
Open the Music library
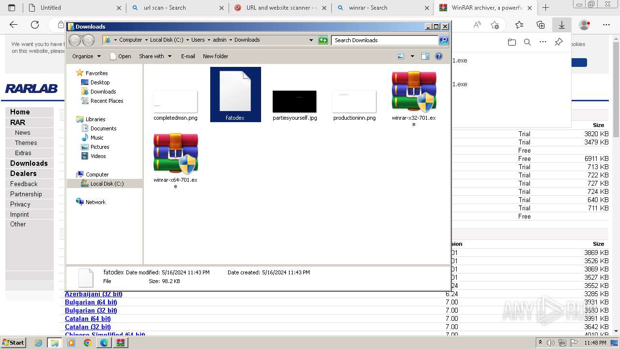pos(97,138)
